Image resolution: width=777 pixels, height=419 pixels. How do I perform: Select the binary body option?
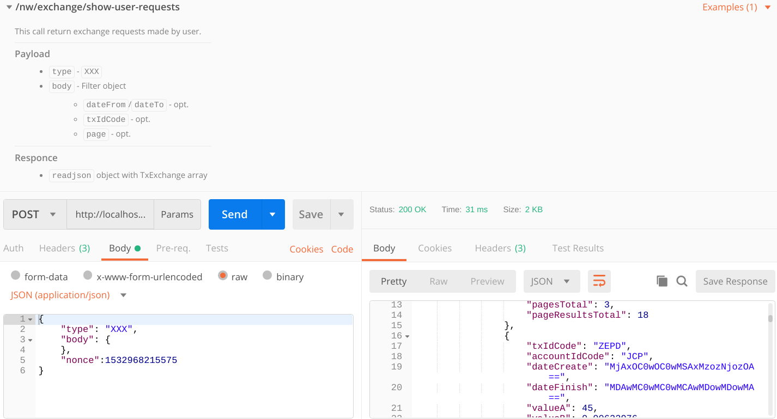point(267,276)
